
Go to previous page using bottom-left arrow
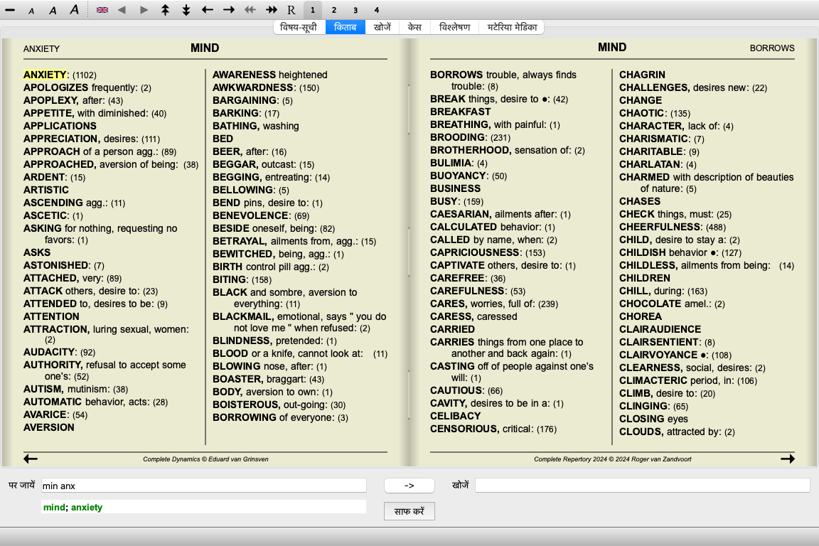(x=31, y=459)
